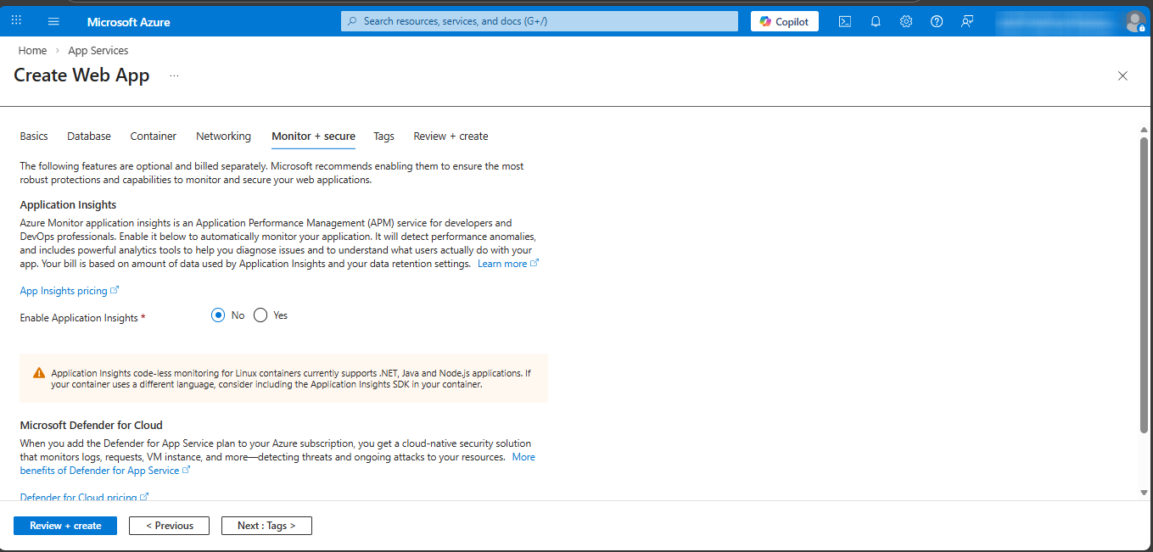
Task: Close the Create Web App blade
Action: (x=1122, y=76)
